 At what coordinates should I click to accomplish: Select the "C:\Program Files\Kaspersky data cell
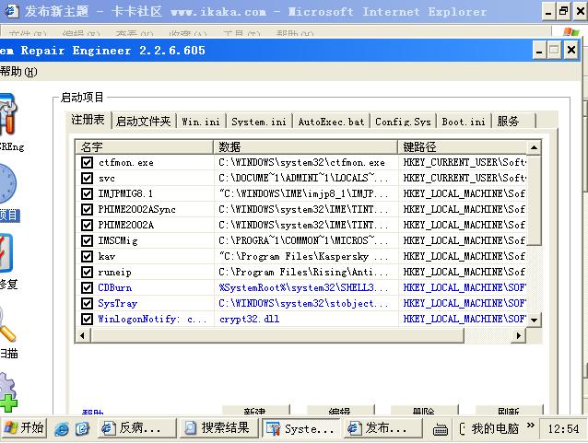coord(305,256)
